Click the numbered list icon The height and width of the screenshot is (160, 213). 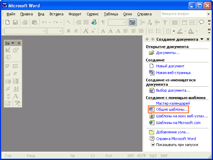click(151, 31)
